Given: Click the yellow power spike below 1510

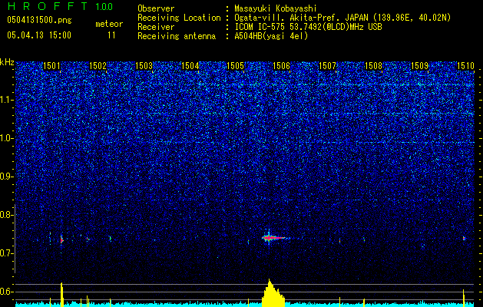Looking at the screenshot, I should [464, 297].
